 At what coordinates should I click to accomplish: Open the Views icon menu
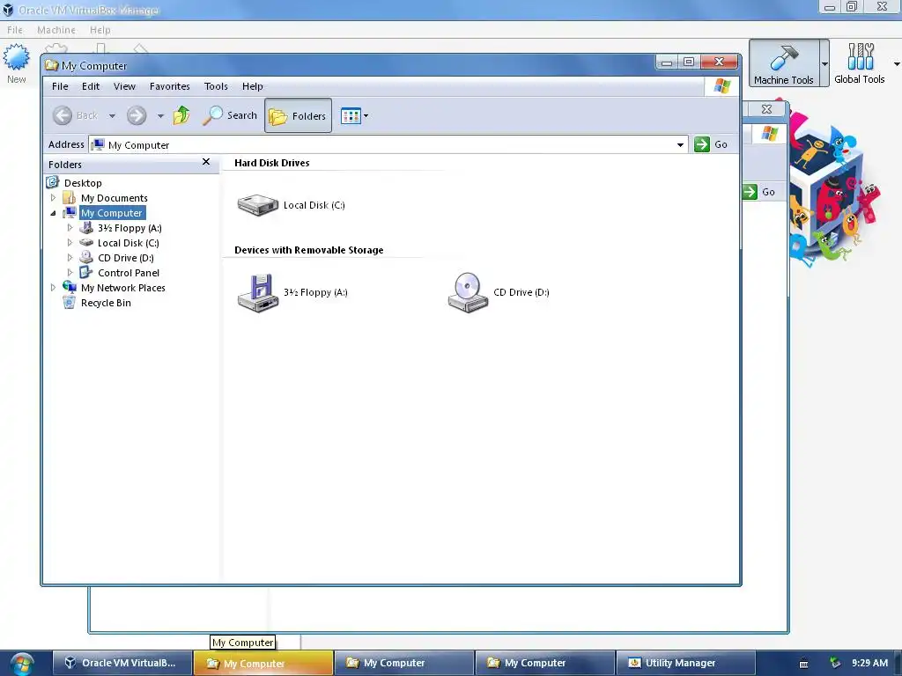(x=351, y=115)
